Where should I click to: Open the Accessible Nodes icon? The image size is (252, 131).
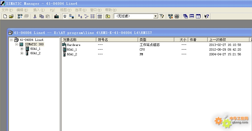tap(20, 16)
